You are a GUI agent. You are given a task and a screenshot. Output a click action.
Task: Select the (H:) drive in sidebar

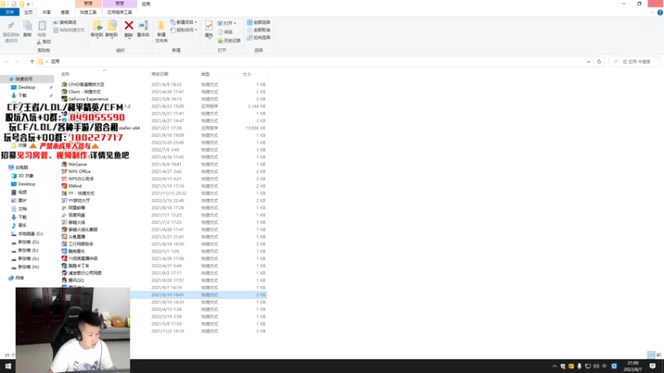[28, 267]
